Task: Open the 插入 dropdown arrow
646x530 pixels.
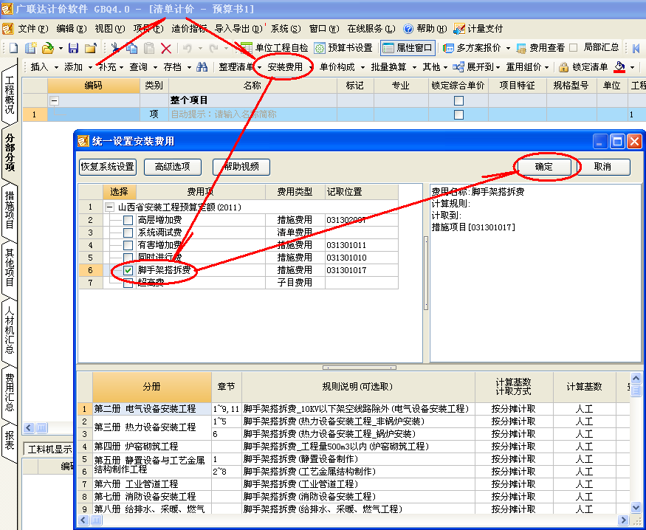Action: click(x=56, y=67)
